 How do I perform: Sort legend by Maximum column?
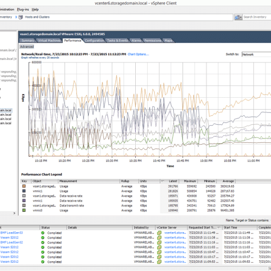[188, 181]
